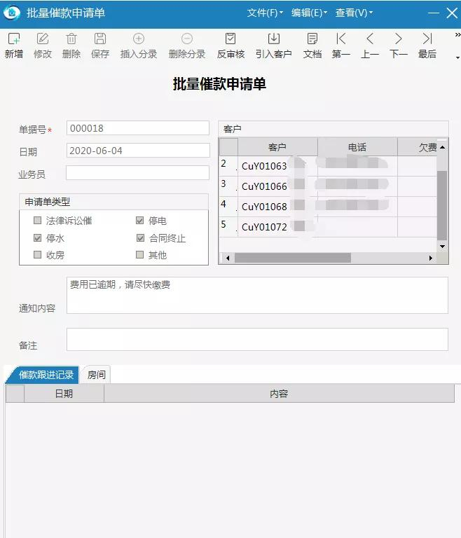Click the 电话 column header
Screen dimensions: 461x538
coord(357,147)
